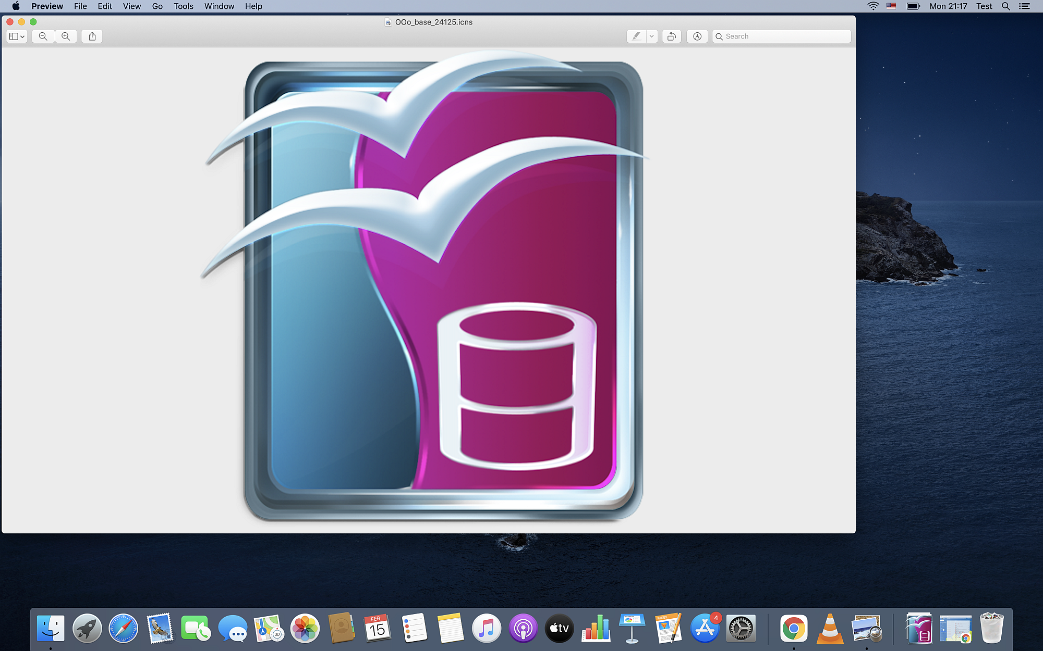Click the Rotate/Crop tool icon
Viewport: 1043px width, 651px height.
pyautogui.click(x=671, y=36)
